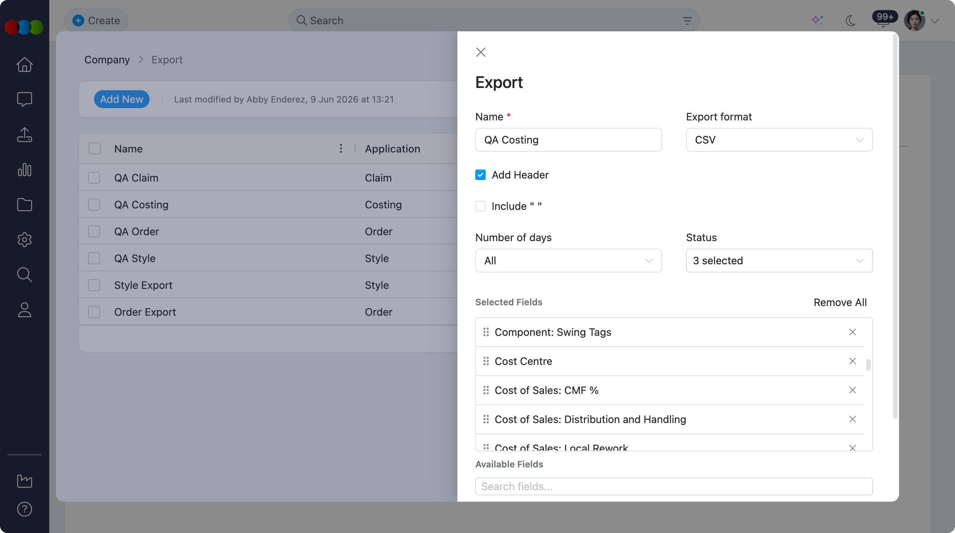Open the Status 3 selected dropdown
955x533 pixels.
[779, 261]
